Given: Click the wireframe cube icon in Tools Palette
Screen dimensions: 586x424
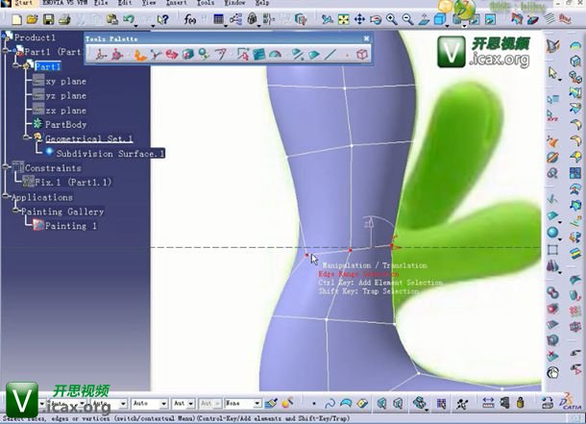Looking at the screenshot, I should (x=361, y=55).
